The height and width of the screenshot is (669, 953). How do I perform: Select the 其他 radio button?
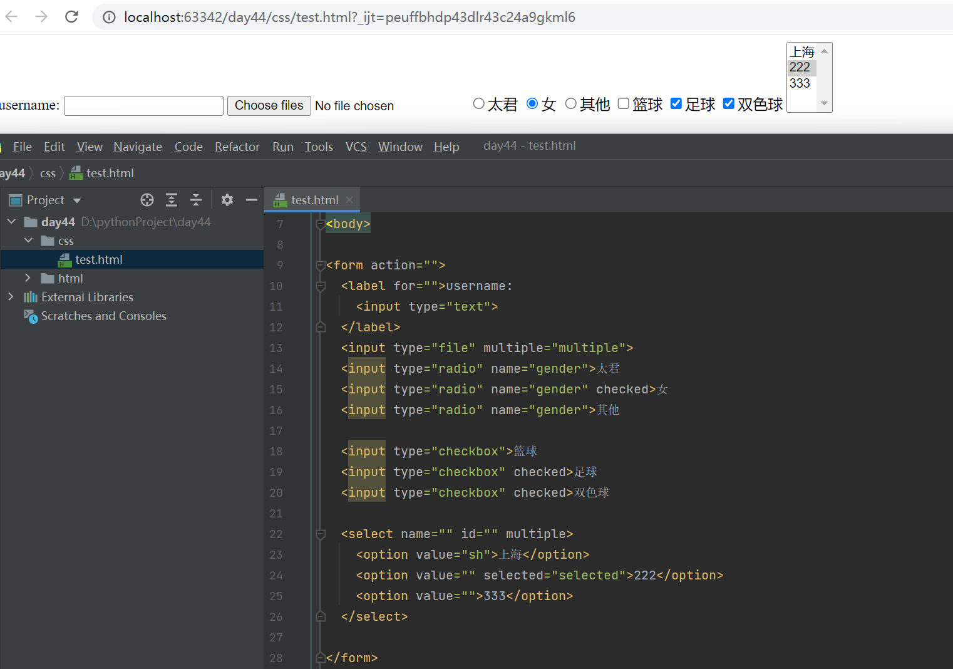click(x=571, y=103)
